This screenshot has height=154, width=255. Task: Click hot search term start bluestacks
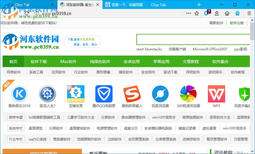point(149,49)
